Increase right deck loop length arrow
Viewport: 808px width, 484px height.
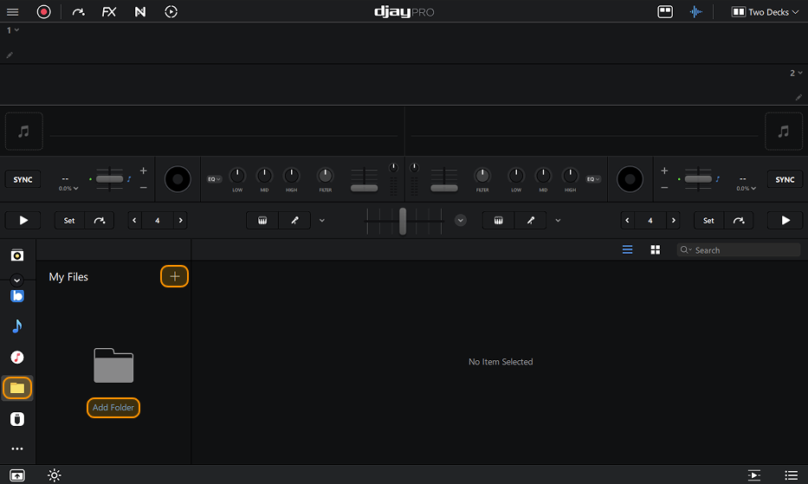[674, 220]
